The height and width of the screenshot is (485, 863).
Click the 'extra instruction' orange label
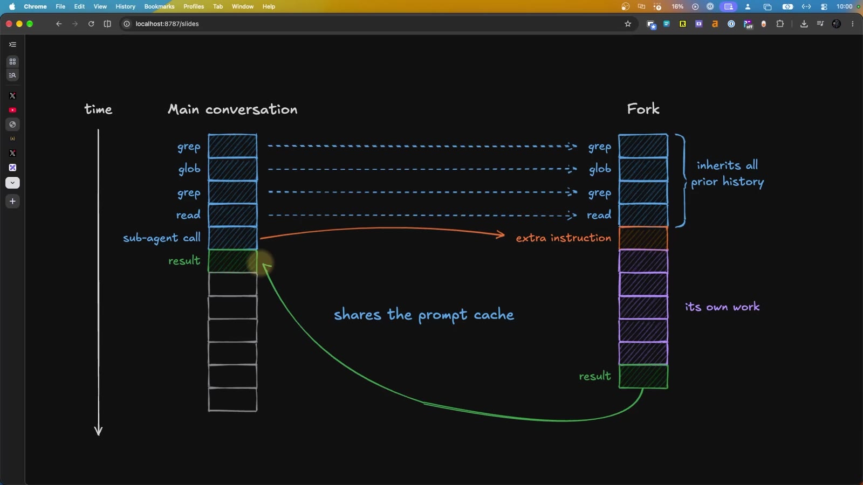tap(564, 238)
